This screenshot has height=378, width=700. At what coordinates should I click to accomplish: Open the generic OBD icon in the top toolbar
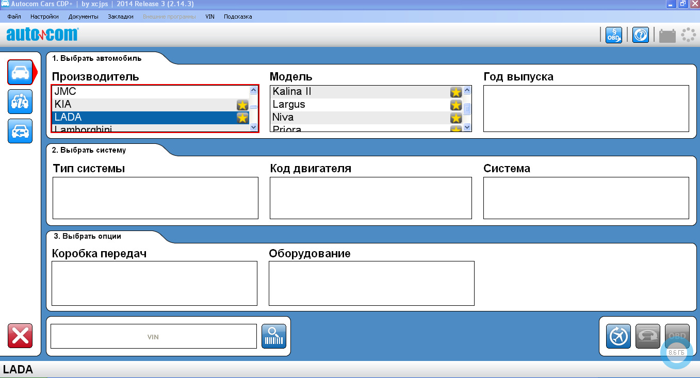point(614,35)
